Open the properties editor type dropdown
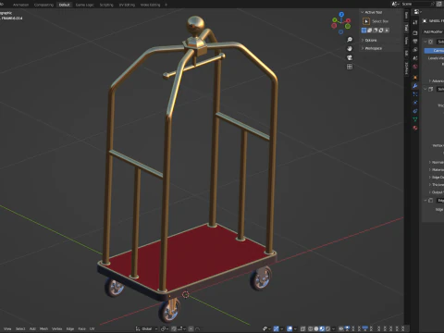 (417, 12)
